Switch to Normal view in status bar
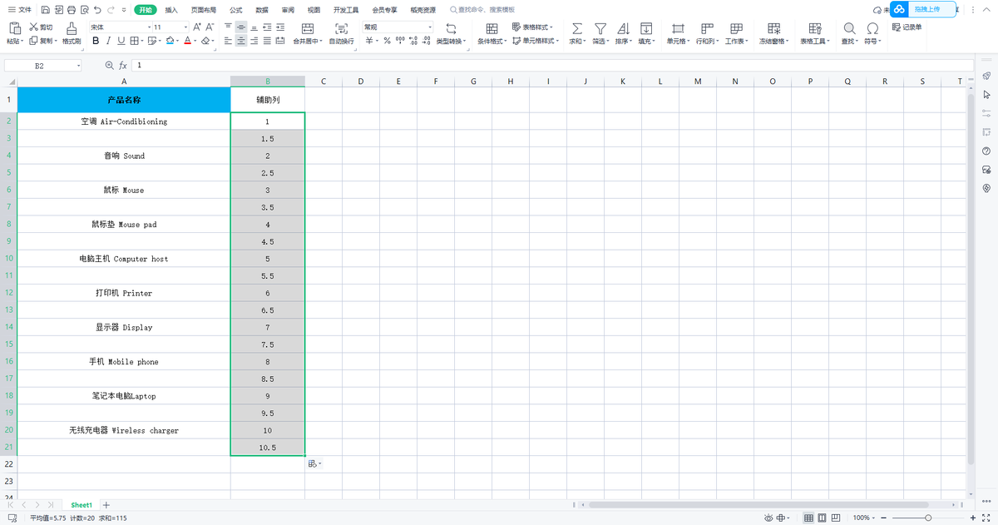The width and height of the screenshot is (998, 525). [808, 518]
